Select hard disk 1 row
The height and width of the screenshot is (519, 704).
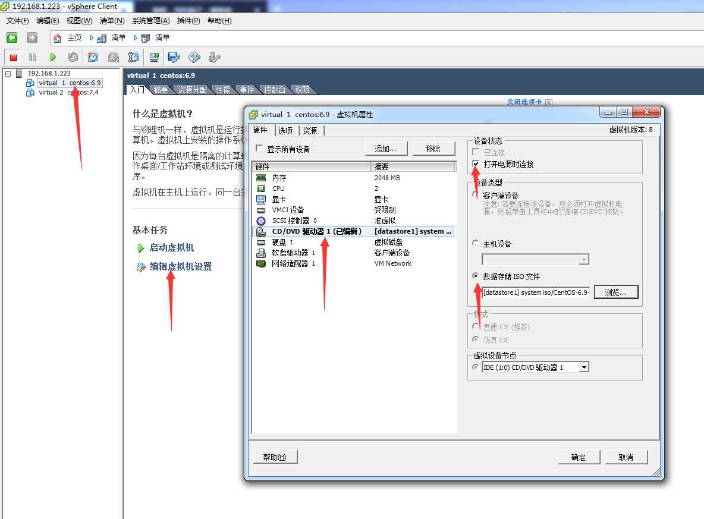pos(353,243)
